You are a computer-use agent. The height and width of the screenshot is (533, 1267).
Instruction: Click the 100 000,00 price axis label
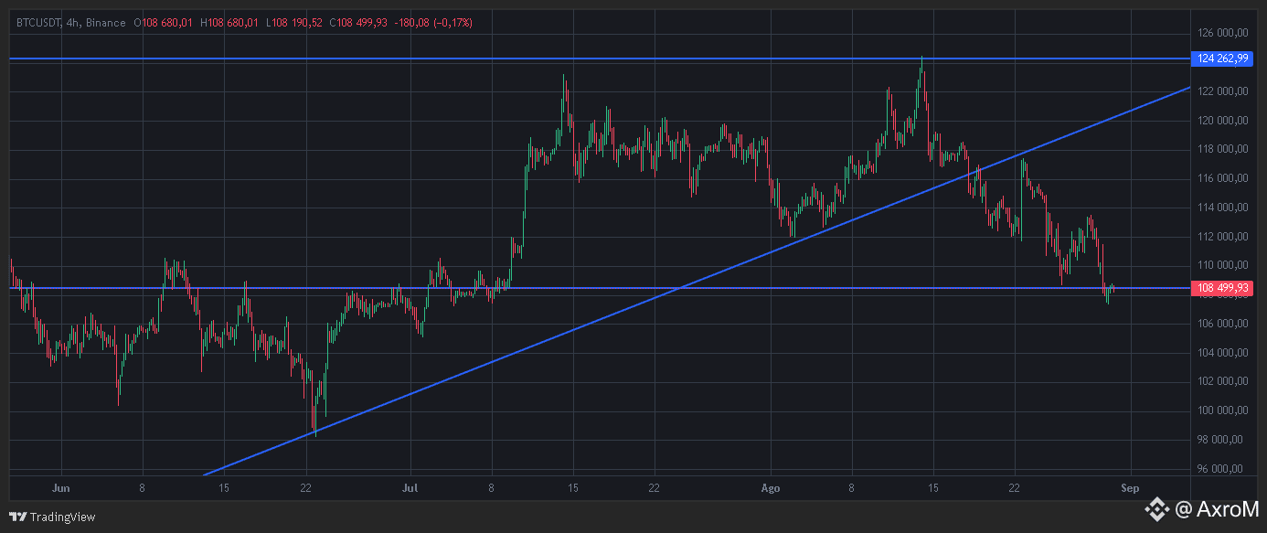click(x=1222, y=410)
